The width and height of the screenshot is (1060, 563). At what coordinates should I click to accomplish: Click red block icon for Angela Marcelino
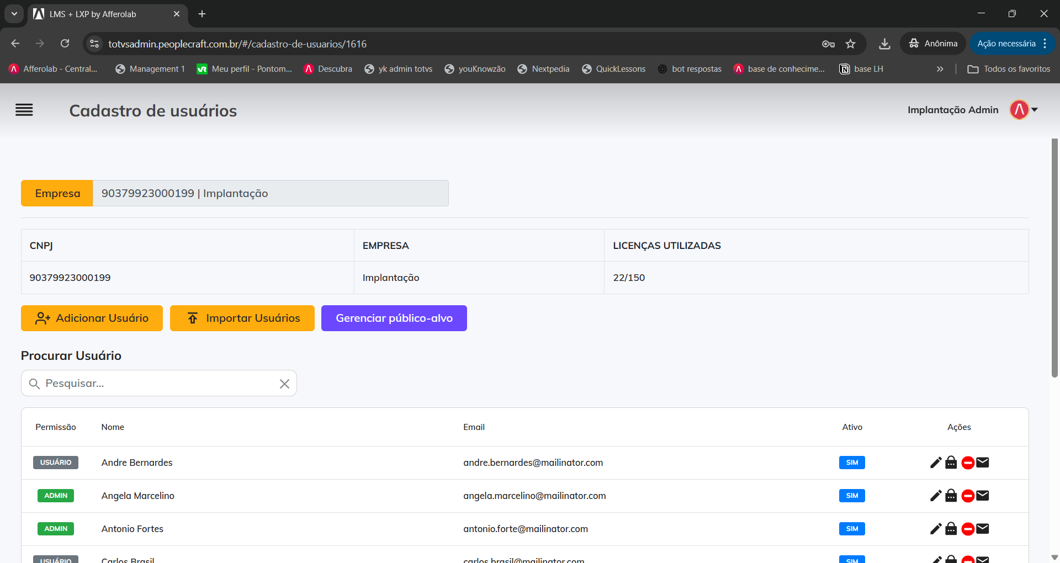(x=968, y=496)
